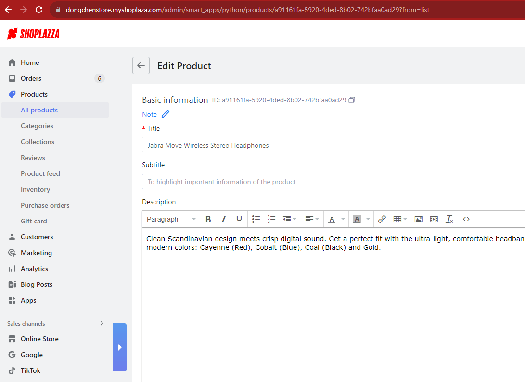
Task: Edit the Note using pencil icon
Action: (x=166, y=114)
